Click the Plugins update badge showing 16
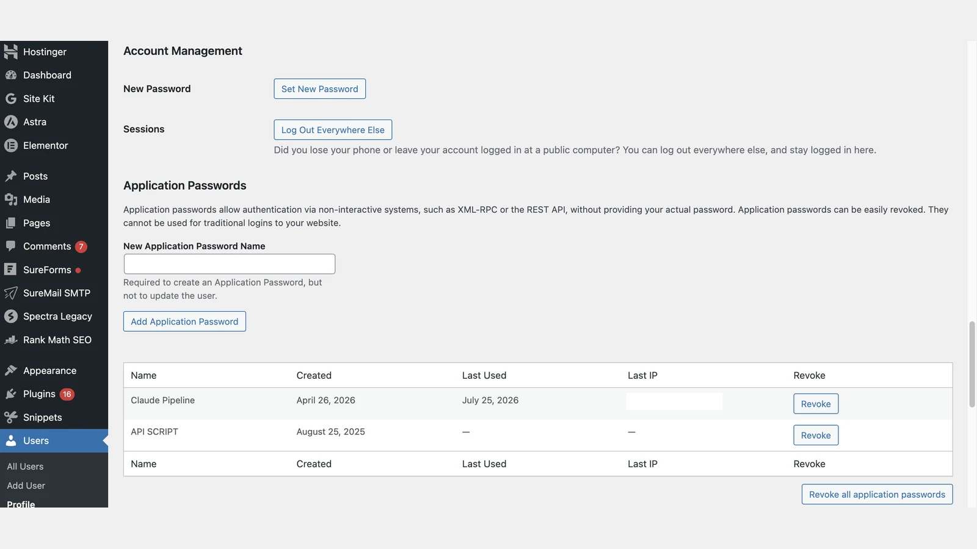The width and height of the screenshot is (977, 549). pyautogui.click(x=67, y=394)
